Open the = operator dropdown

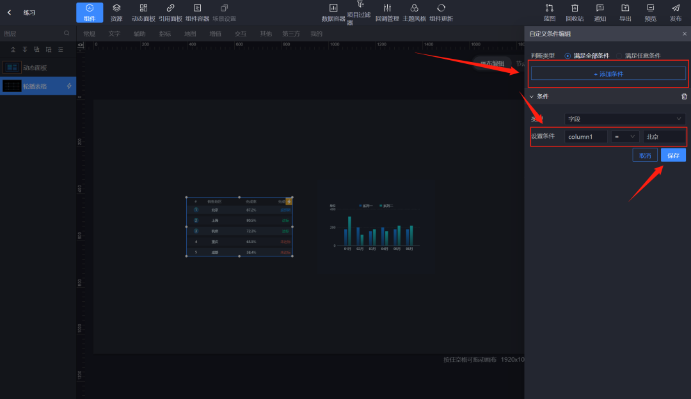(x=625, y=137)
